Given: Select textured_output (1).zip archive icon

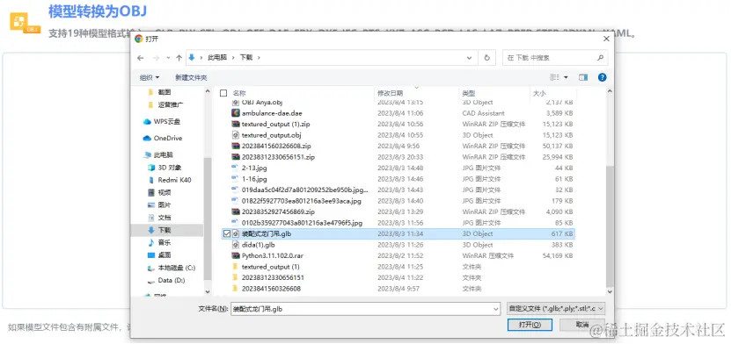Looking at the screenshot, I should (236, 124).
